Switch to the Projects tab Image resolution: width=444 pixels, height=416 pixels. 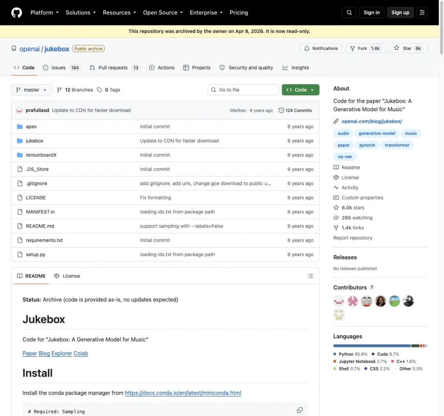[197, 68]
